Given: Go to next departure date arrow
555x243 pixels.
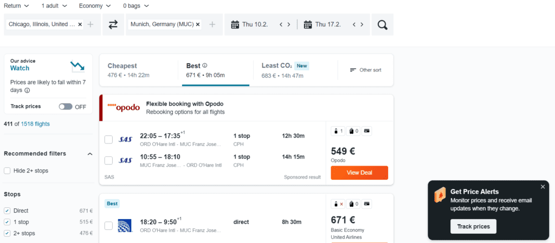Looking at the screenshot, I should [x=289, y=24].
